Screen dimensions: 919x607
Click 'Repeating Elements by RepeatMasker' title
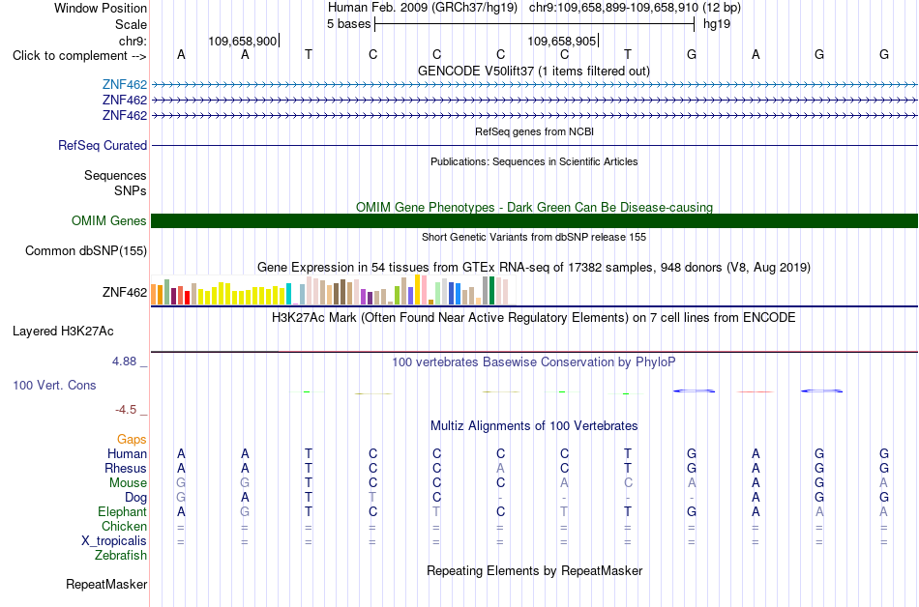tap(534, 570)
